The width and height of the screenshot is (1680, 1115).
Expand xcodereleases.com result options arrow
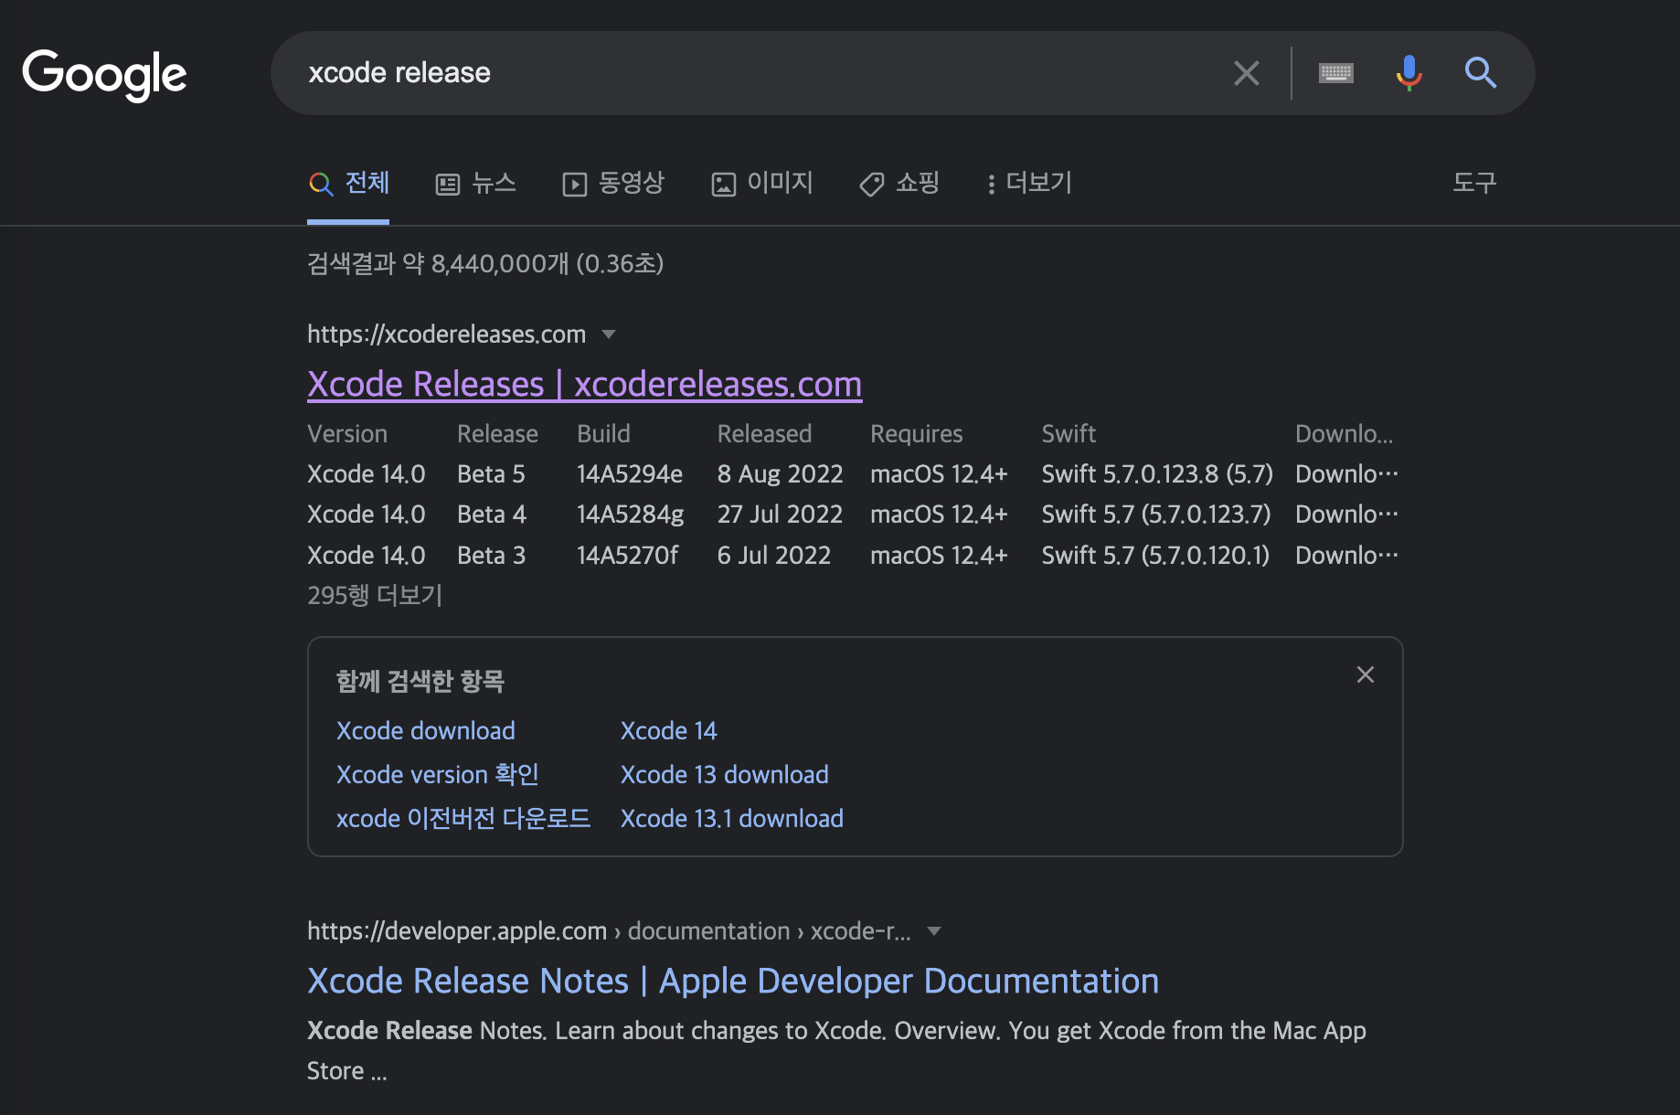coord(609,334)
